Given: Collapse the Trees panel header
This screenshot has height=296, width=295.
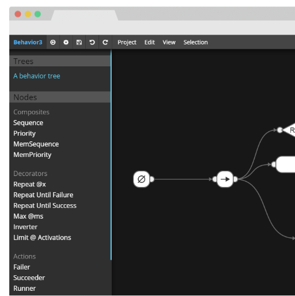Looking at the screenshot, I should (x=60, y=61).
